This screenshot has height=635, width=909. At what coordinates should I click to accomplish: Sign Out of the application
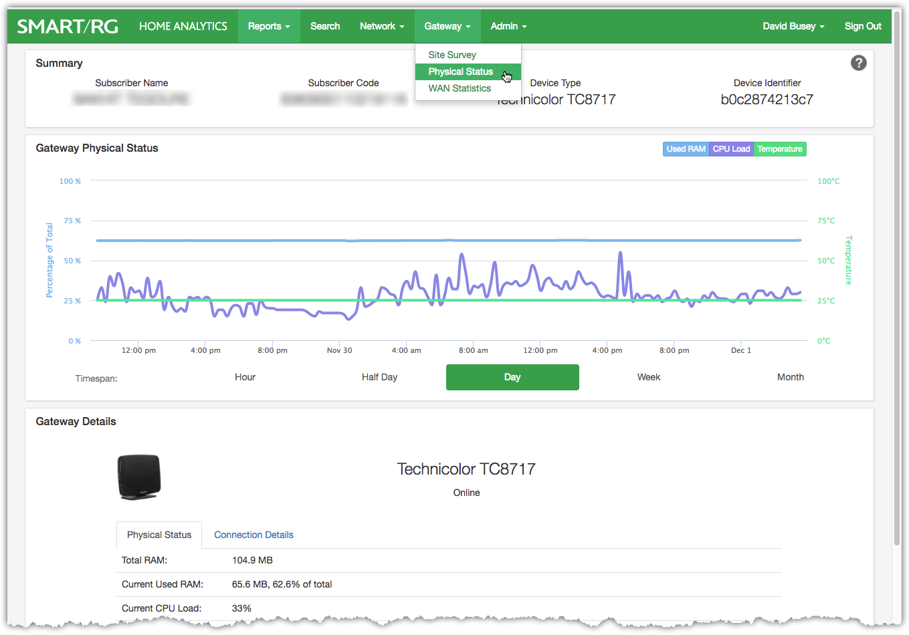863,26
